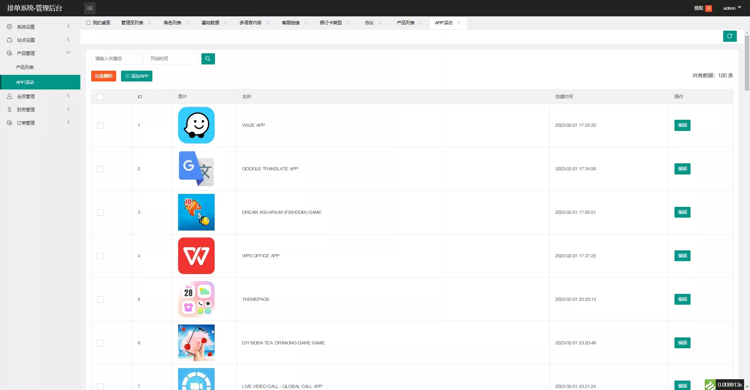Close the 角色列表 tab
The width and height of the screenshot is (750, 390).
point(187,23)
